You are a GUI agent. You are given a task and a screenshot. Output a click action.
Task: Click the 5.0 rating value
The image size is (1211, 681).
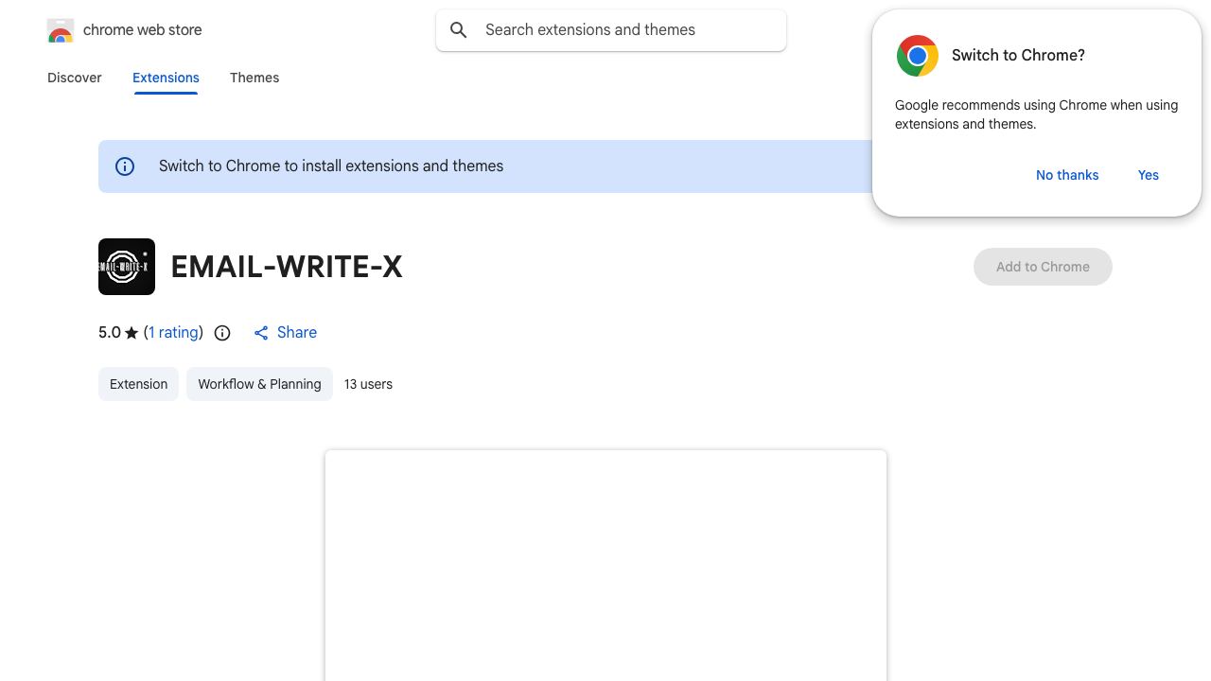point(110,333)
